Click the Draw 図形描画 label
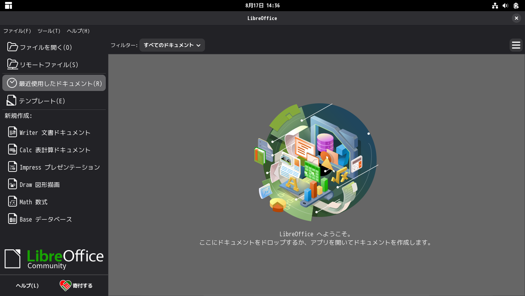This screenshot has height=296, width=525. click(x=40, y=185)
